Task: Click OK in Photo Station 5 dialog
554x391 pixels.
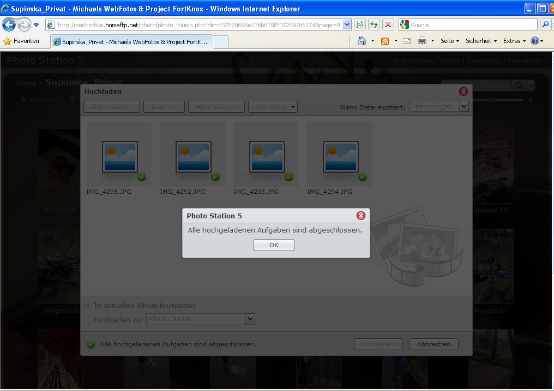Action: 274,245
